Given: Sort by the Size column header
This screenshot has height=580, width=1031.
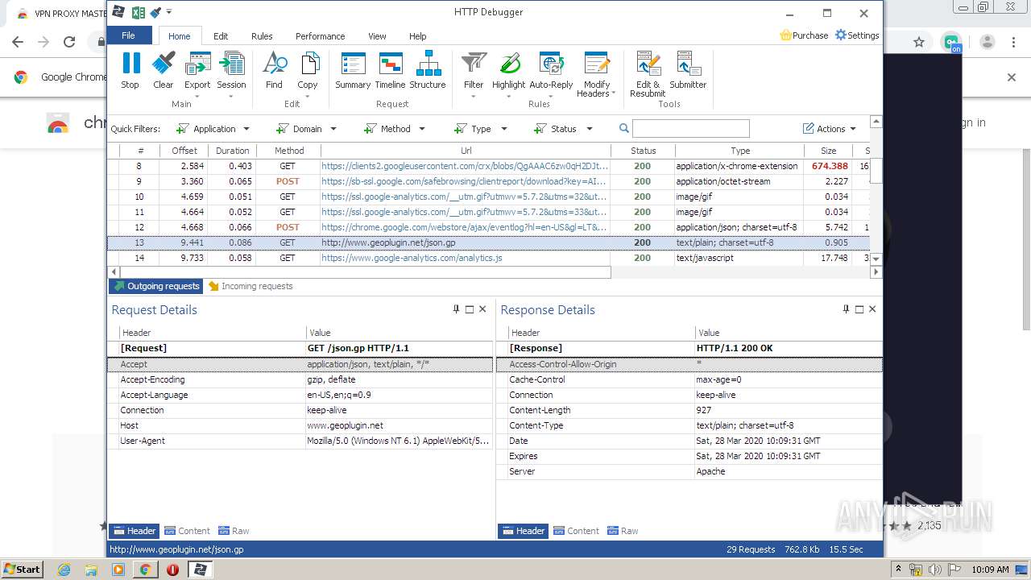Looking at the screenshot, I should pos(828,151).
